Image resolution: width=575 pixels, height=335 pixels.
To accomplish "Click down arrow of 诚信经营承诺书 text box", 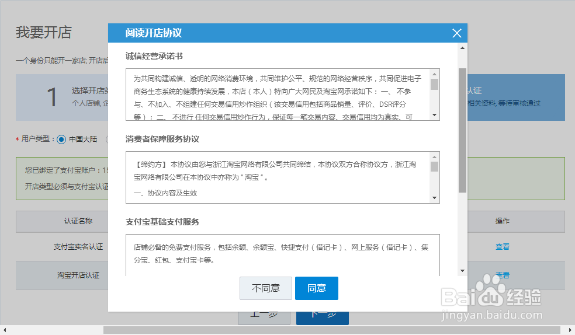I will (435, 115).
